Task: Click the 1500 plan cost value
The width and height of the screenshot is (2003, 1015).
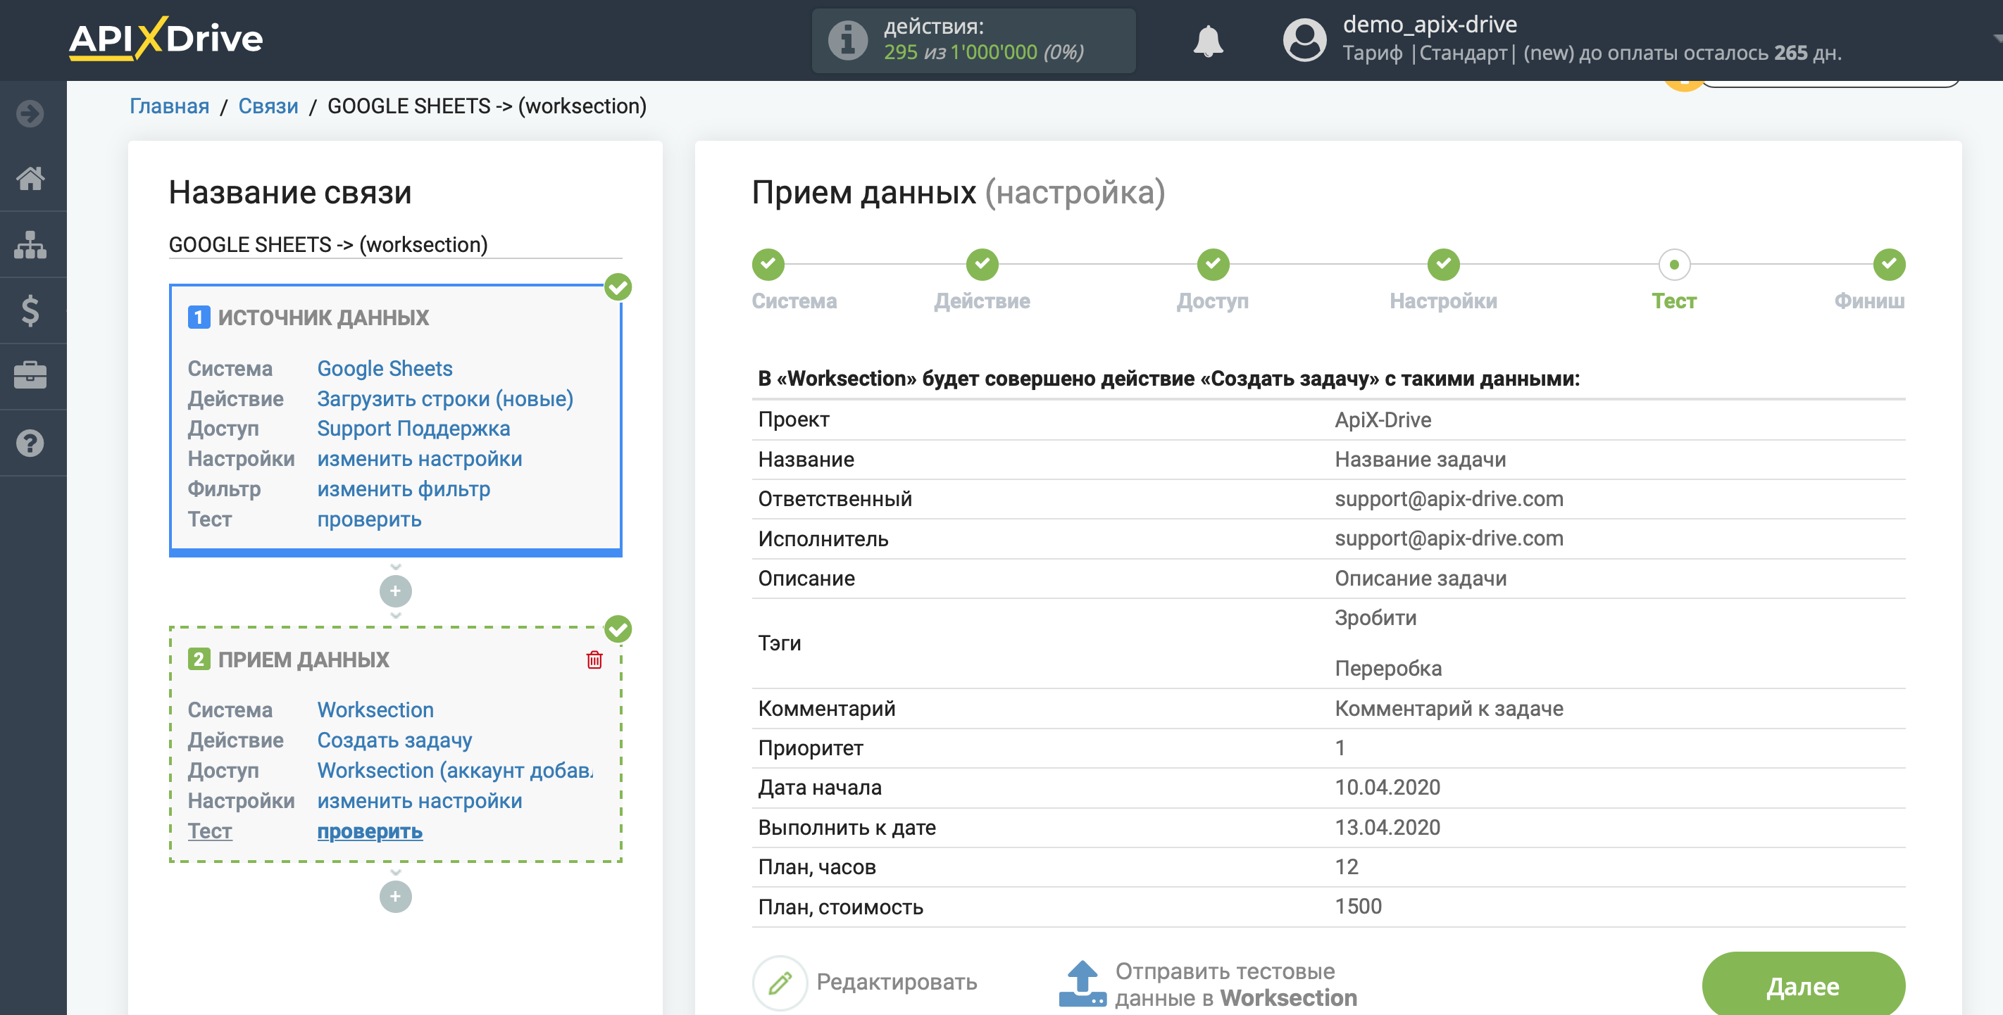Action: pos(1358,906)
